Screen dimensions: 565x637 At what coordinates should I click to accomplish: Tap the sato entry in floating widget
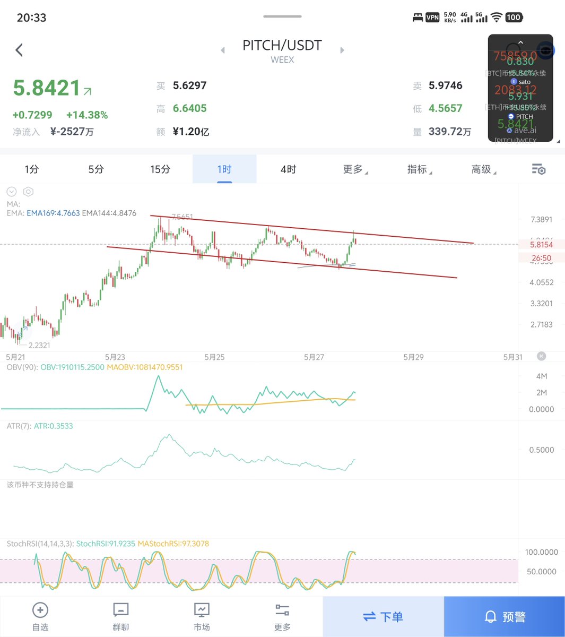520,82
